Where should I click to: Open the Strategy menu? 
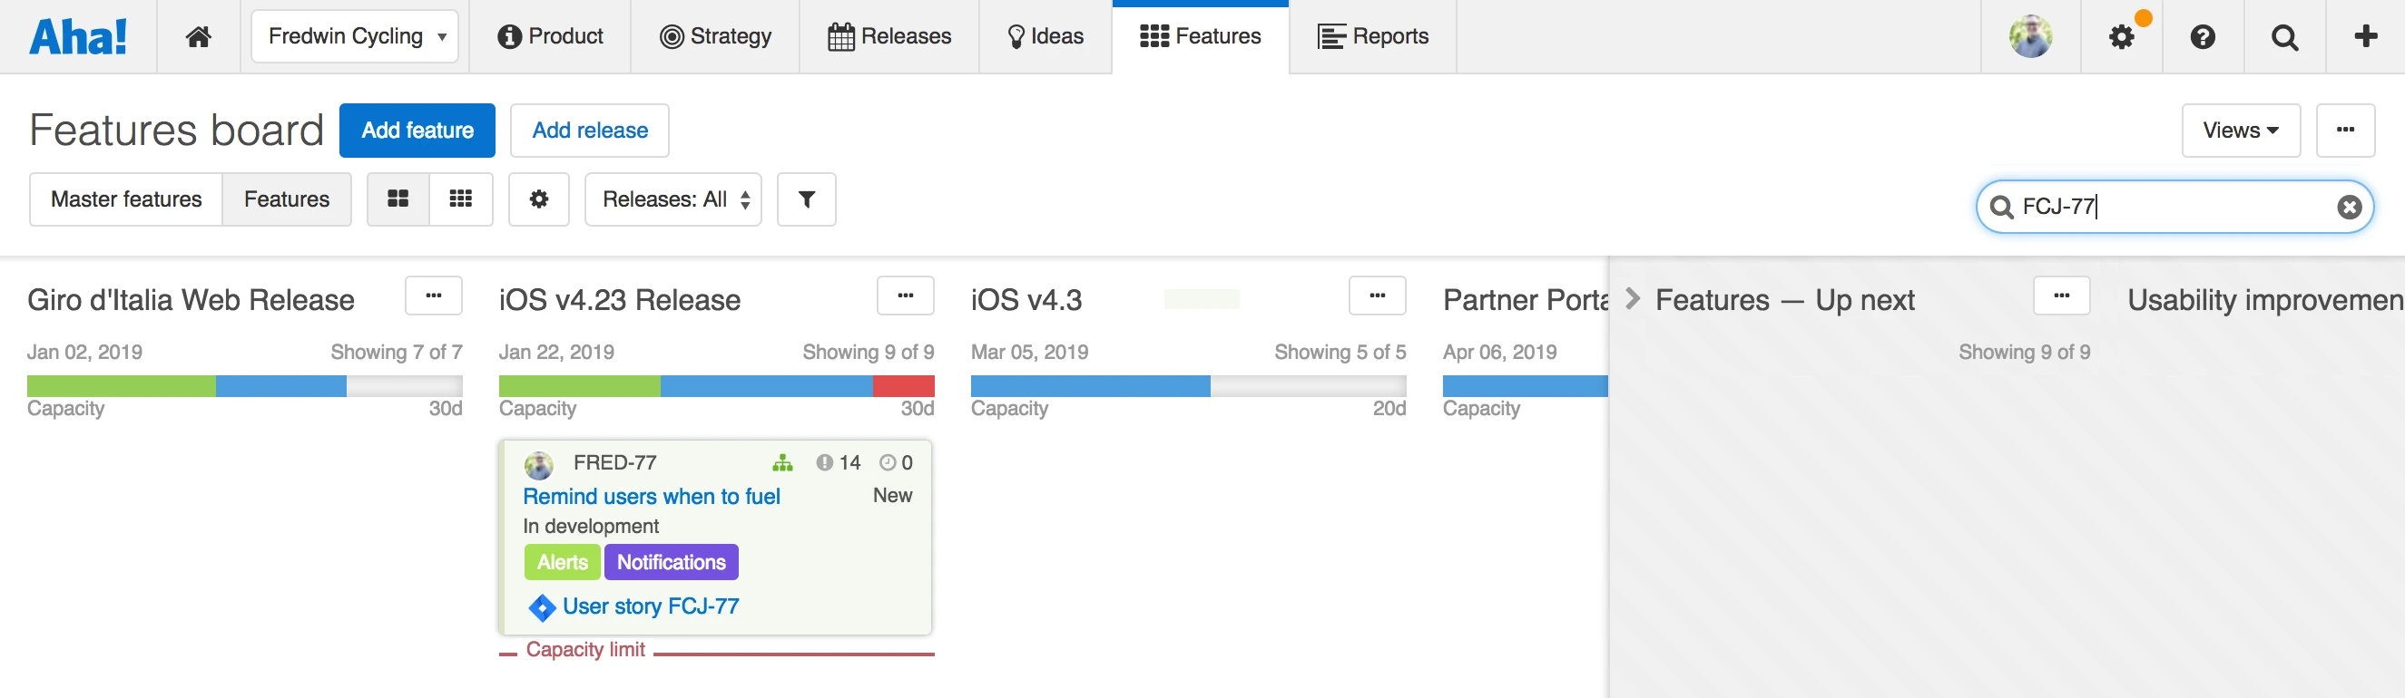tap(715, 36)
